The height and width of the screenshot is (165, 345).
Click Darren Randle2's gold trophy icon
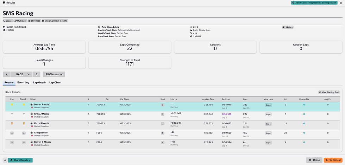tap(12, 105)
